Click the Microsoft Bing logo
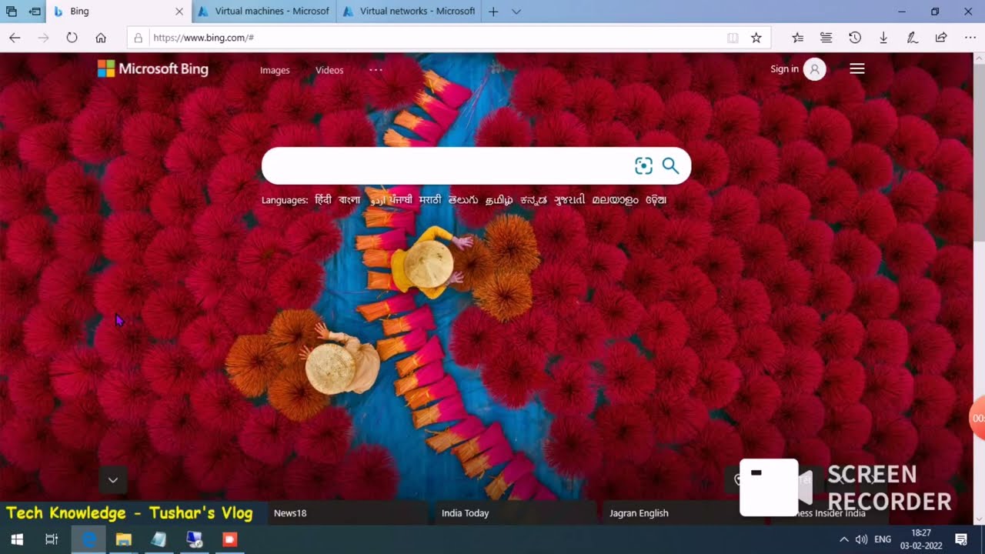Image resolution: width=985 pixels, height=554 pixels. point(152,69)
